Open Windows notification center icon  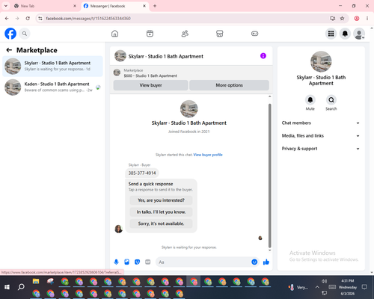(x=364, y=287)
